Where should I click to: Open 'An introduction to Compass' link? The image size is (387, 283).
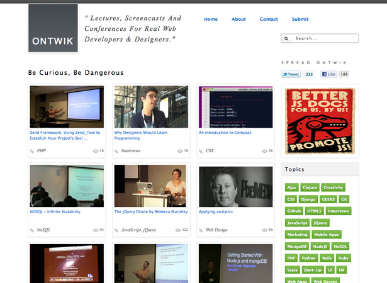225,133
